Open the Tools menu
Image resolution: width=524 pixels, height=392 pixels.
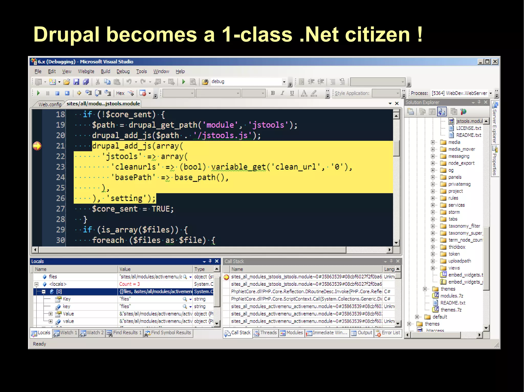(141, 72)
